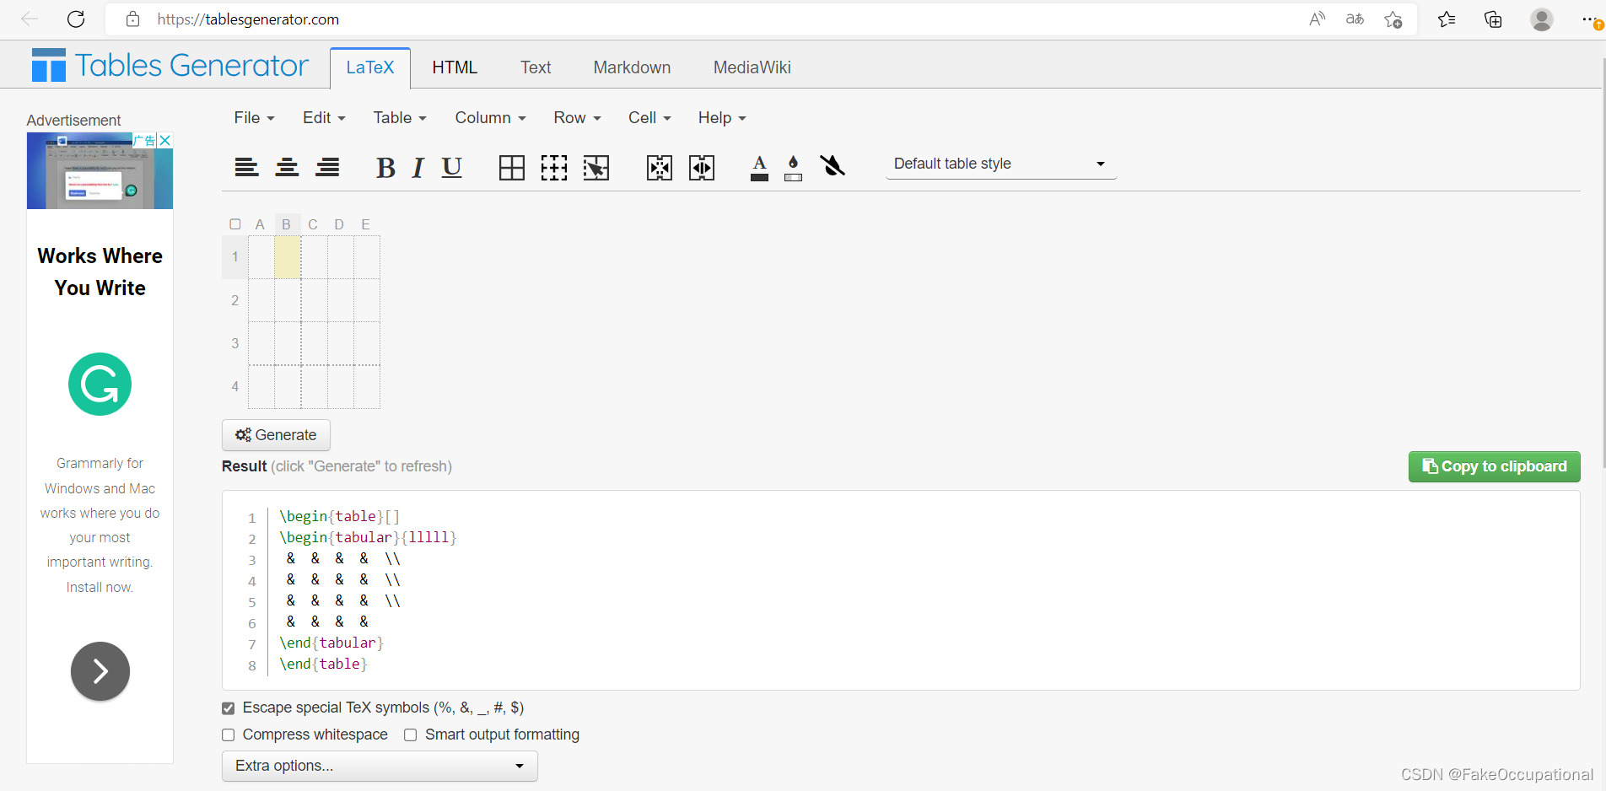Viewport: 1606px width, 791px height.
Task: Enable Compress whitespace option
Action: pos(228,734)
